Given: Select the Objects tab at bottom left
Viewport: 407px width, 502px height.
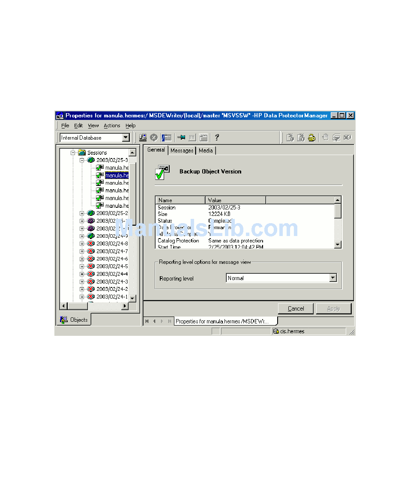Looking at the screenshot, I should (x=75, y=320).
